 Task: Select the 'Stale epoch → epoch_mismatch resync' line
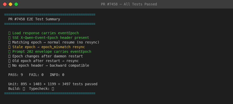(x=49, y=47)
